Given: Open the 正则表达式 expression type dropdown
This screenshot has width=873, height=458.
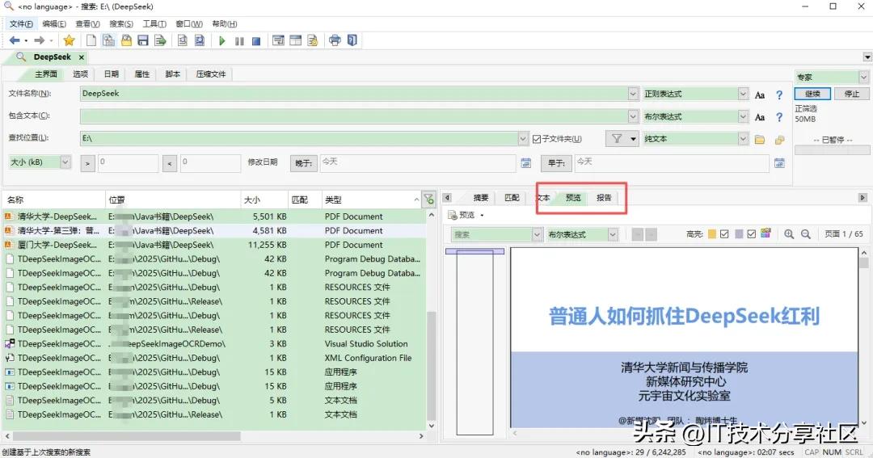Looking at the screenshot, I should point(744,94).
